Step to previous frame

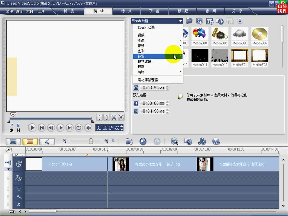(51, 128)
